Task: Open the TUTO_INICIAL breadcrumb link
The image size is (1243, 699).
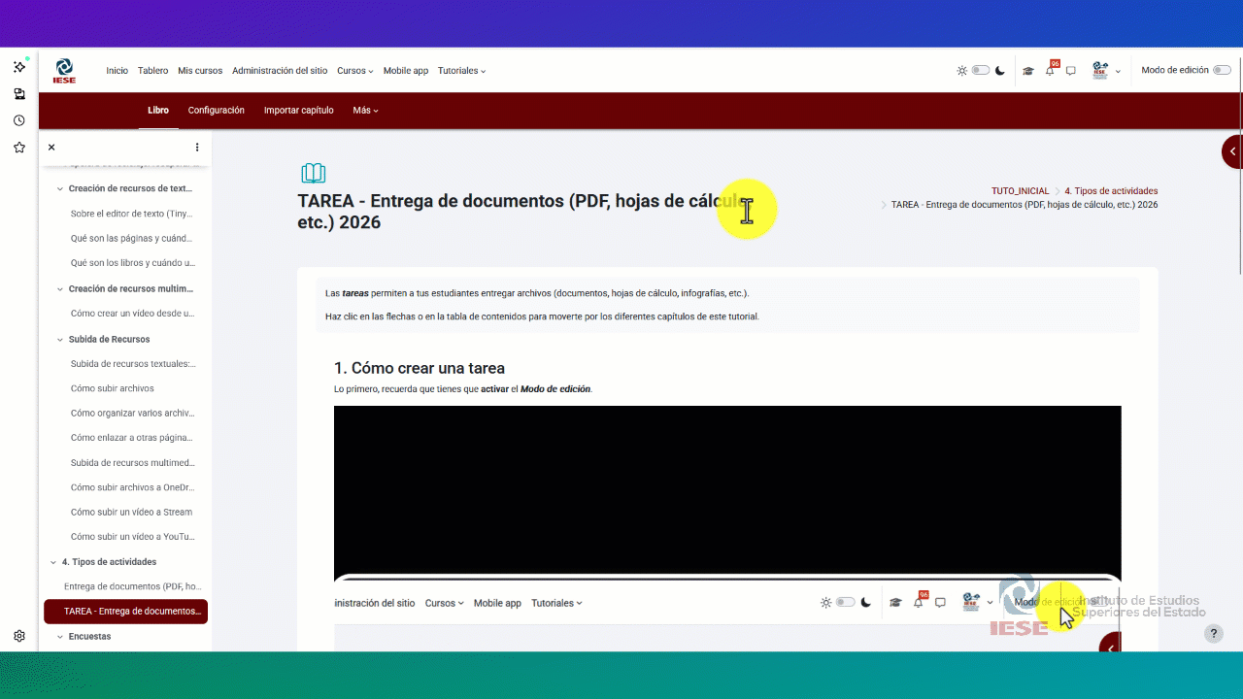Action: coord(1021,190)
